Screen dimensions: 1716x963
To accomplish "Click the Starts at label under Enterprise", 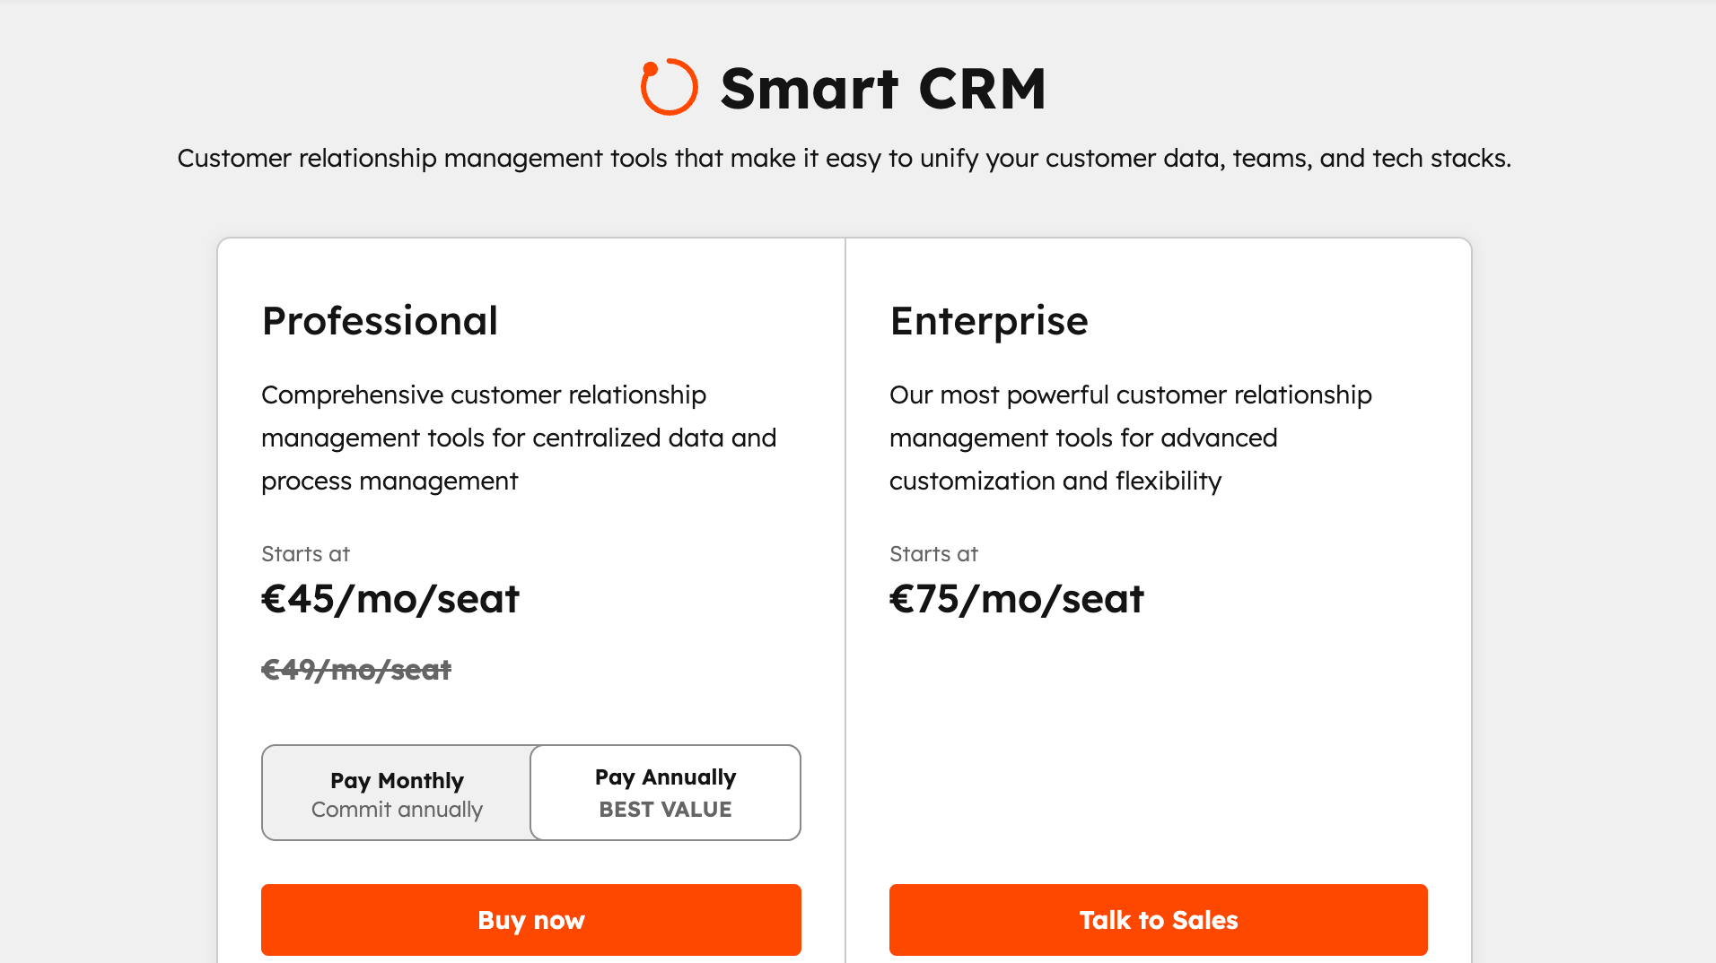I will tap(933, 554).
